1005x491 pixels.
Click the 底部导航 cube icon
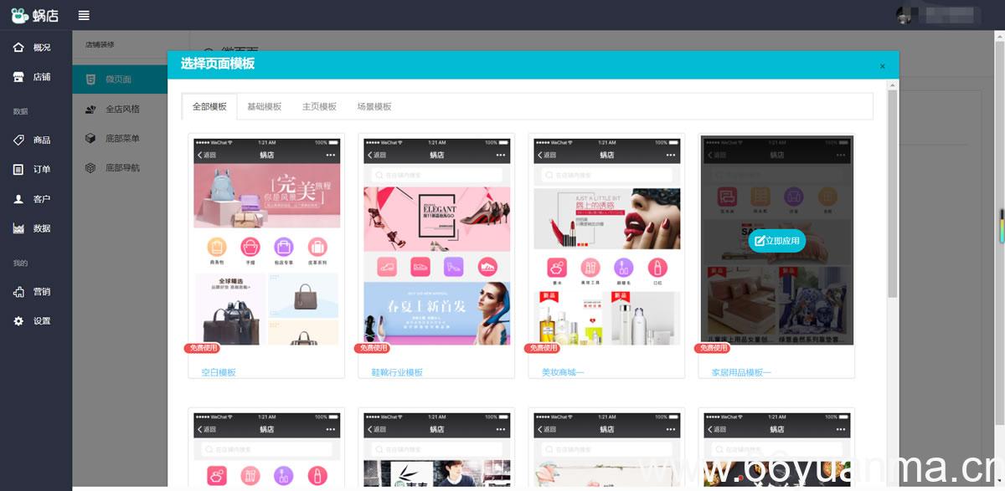pos(90,168)
